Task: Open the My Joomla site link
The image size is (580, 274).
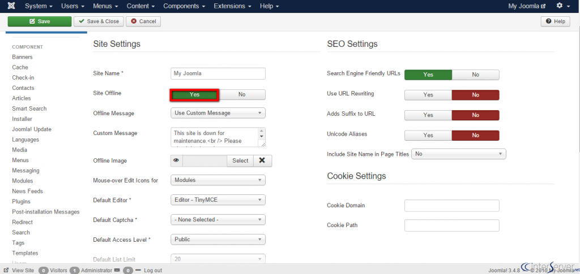Action: tap(527, 6)
